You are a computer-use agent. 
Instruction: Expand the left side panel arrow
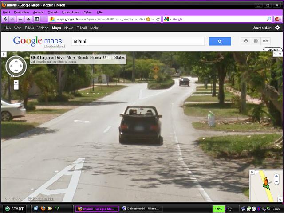point(4,55)
